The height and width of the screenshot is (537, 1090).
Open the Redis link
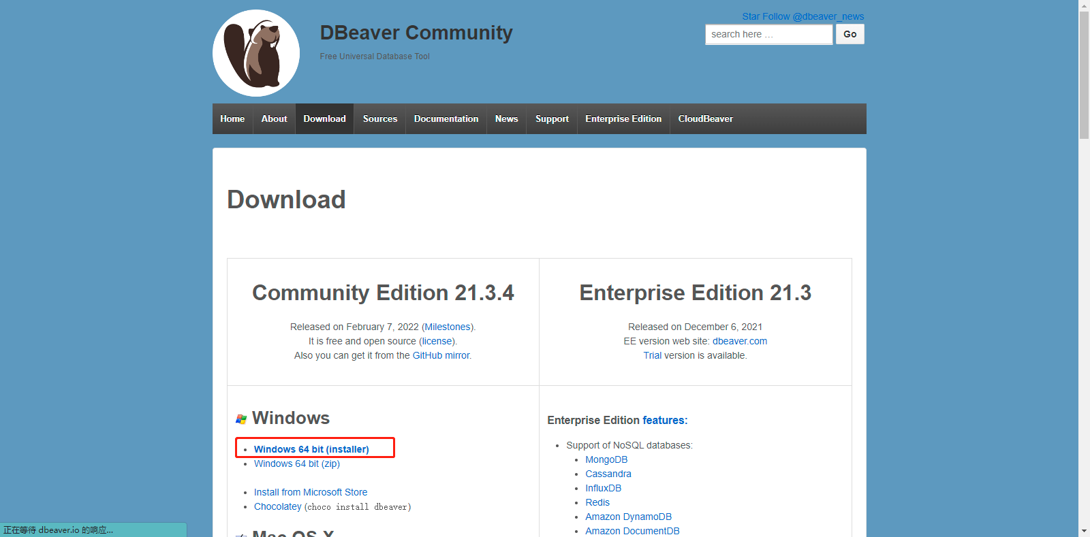click(597, 502)
